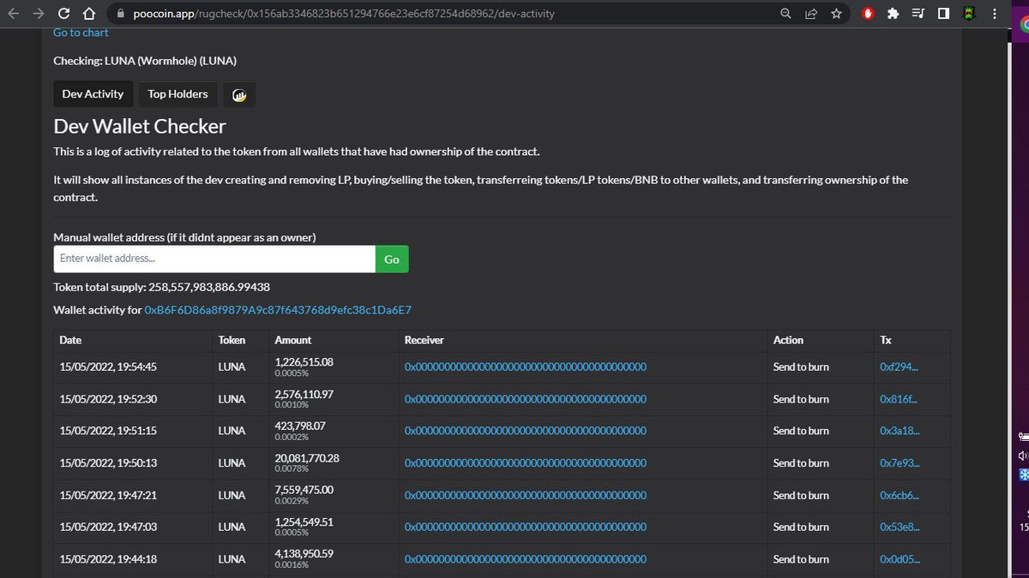The width and height of the screenshot is (1029, 578).
Task: Share this page via share icon
Action: 811,14
